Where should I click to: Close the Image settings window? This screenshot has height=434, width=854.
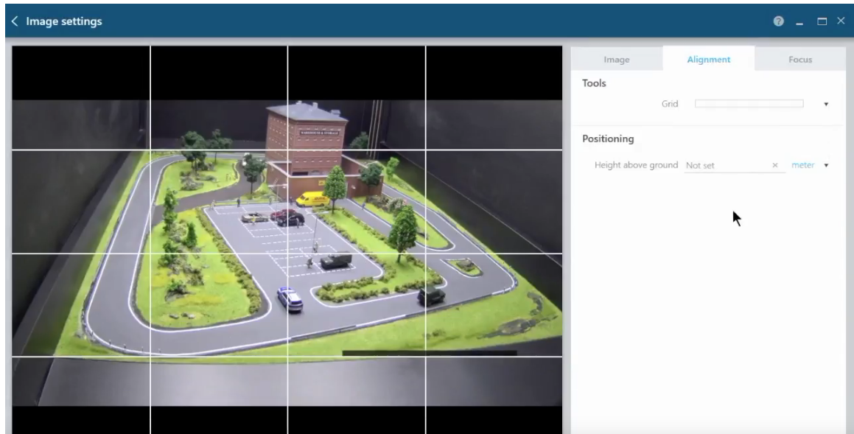coord(841,22)
